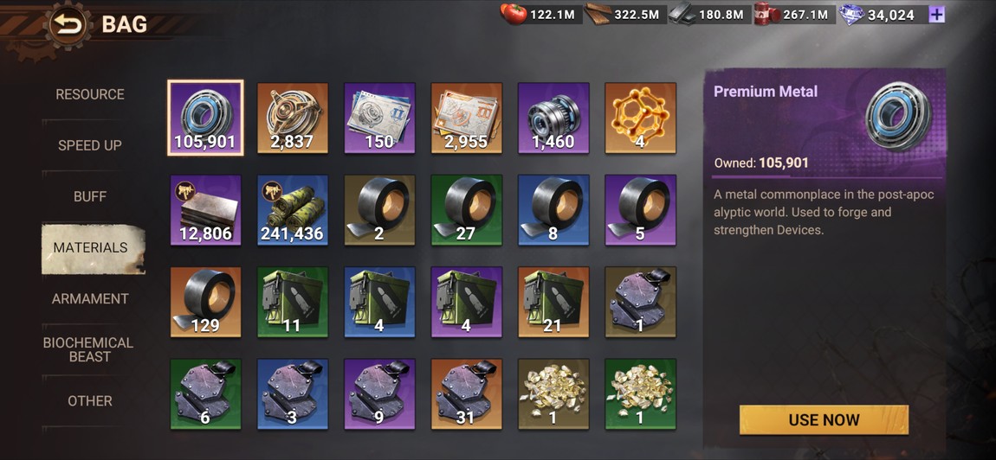Image resolution: width=996 pixels, height=460 pixels.
Task: Select the orange tape roll with 129
Action: pyautogui.click(x=205, y=302)
